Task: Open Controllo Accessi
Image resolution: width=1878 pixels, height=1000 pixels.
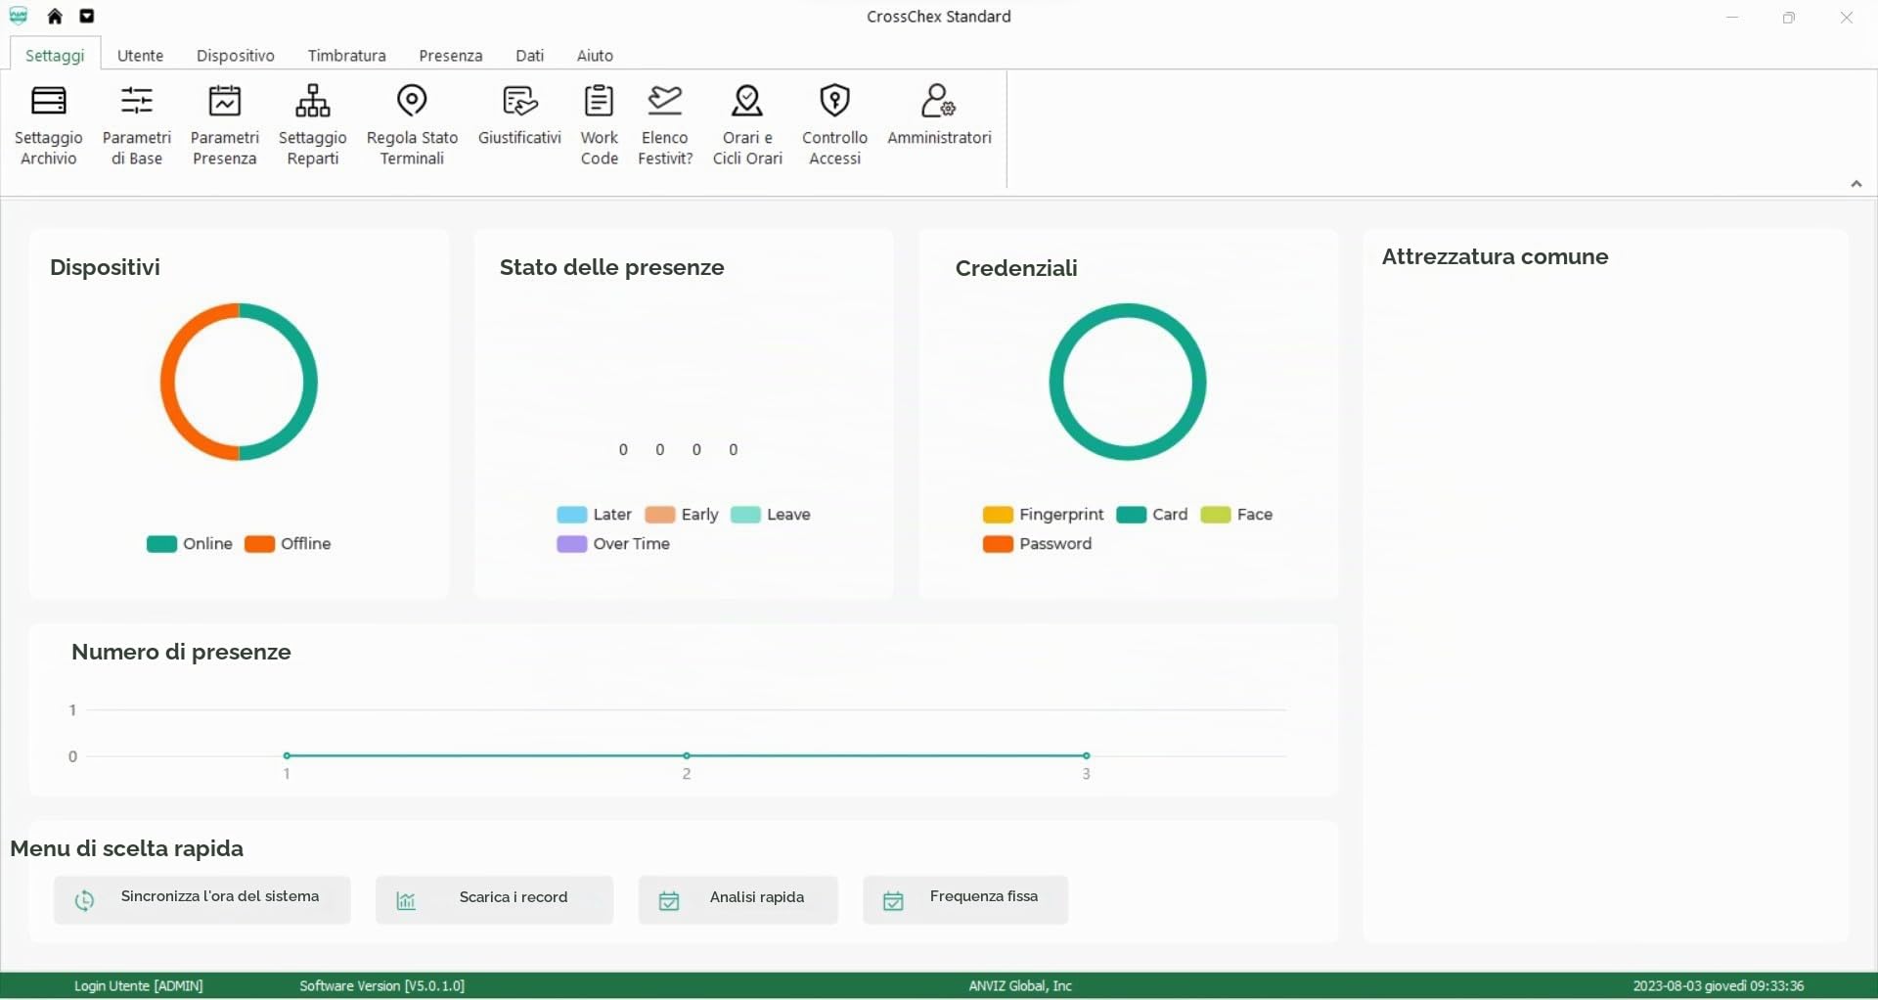Action: (834, 126)
